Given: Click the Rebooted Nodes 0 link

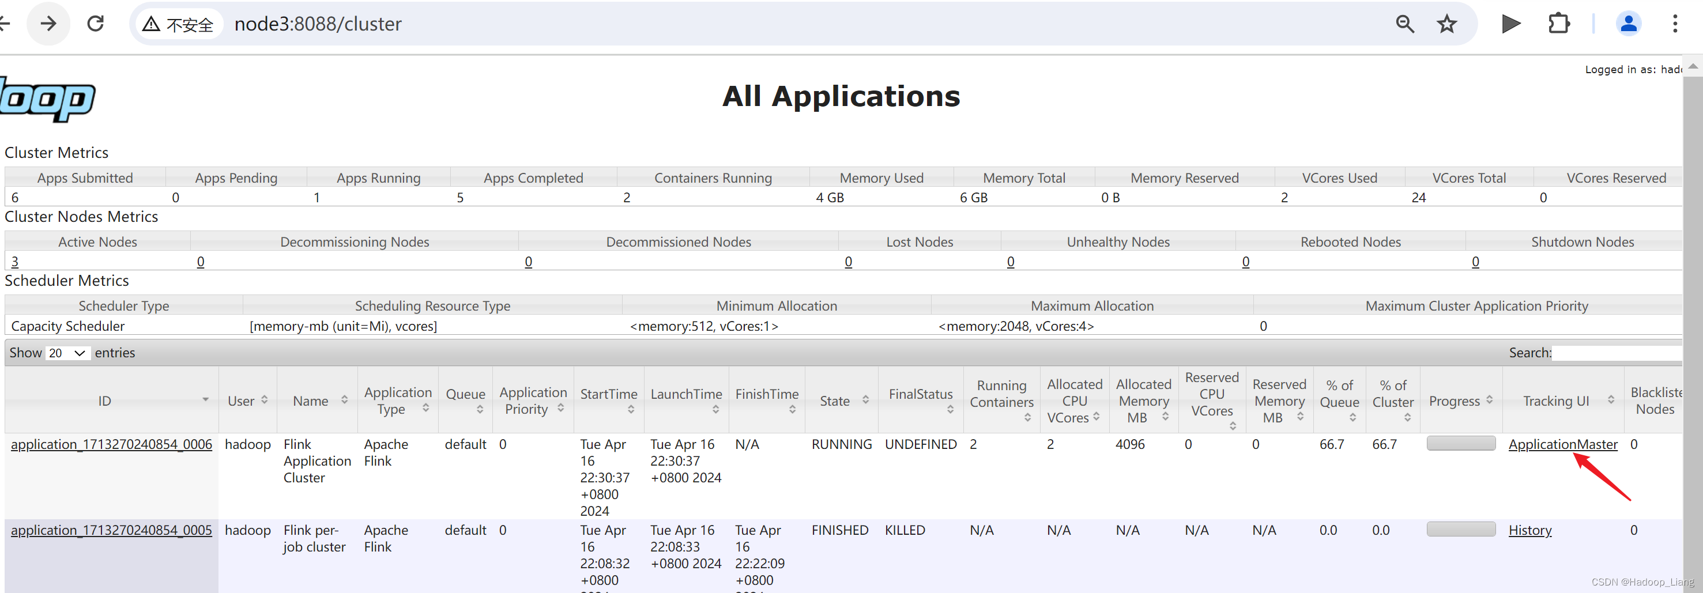Looking at the screenshot, I should tap(1246, 262).
